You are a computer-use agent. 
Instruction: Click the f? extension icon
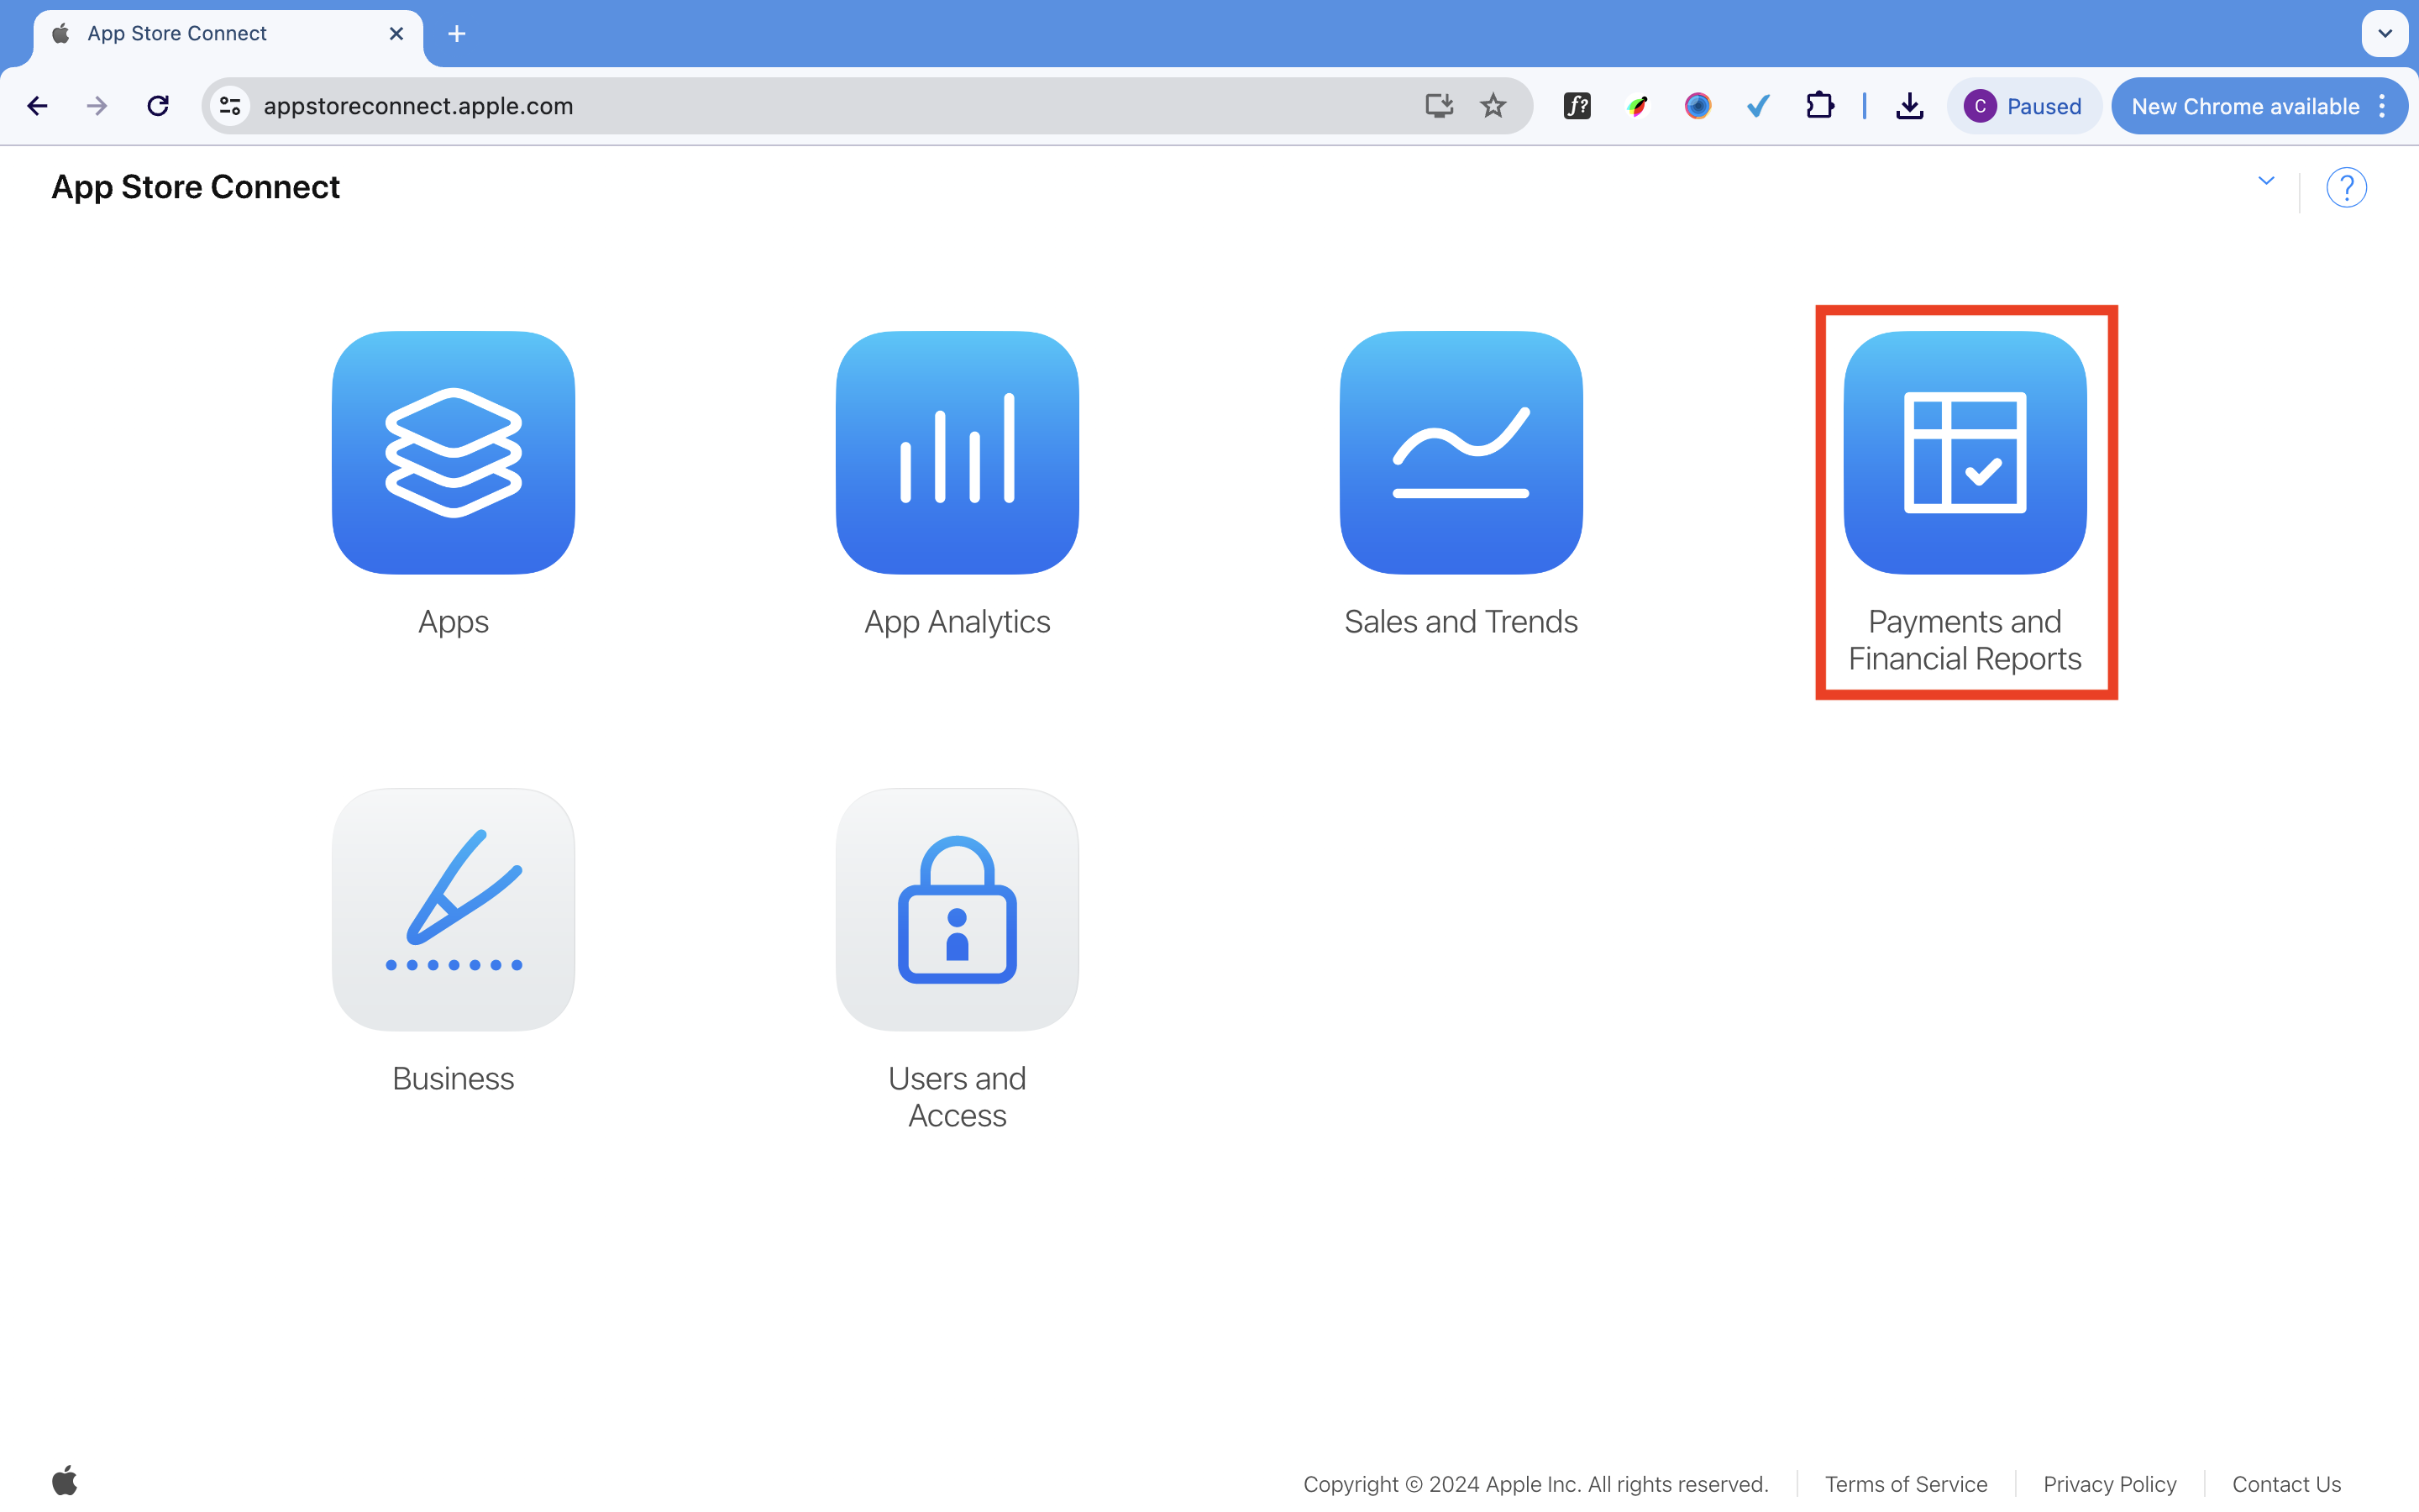(x=1577, y=106)
